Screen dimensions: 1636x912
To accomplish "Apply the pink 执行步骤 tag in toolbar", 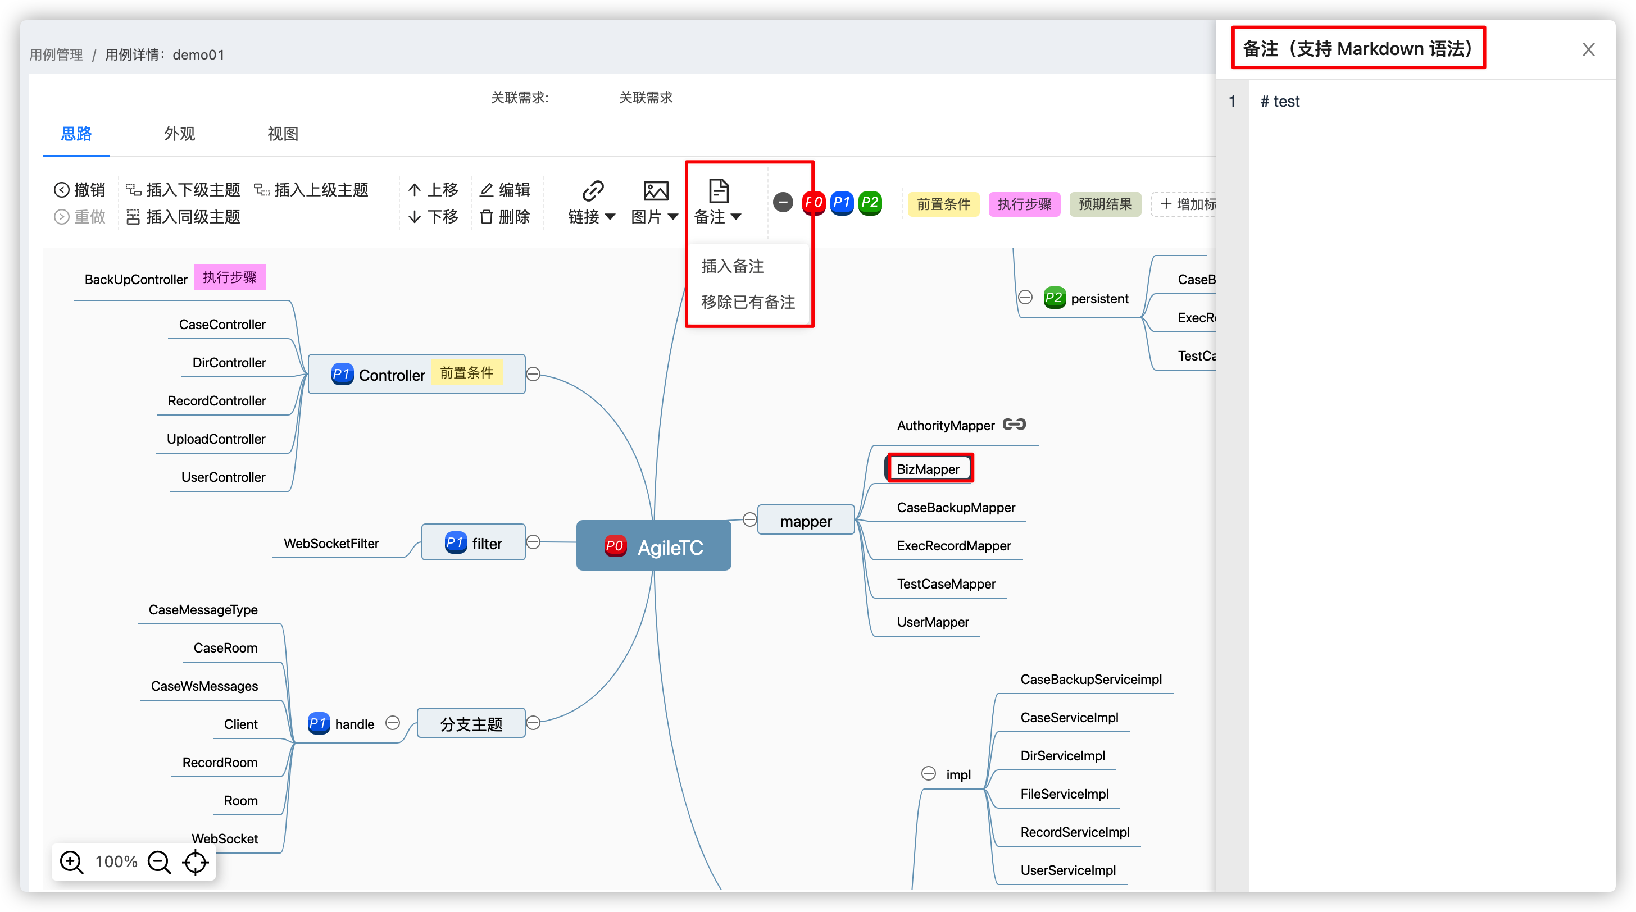I will pyautogui.click(x=1024, y=204).
